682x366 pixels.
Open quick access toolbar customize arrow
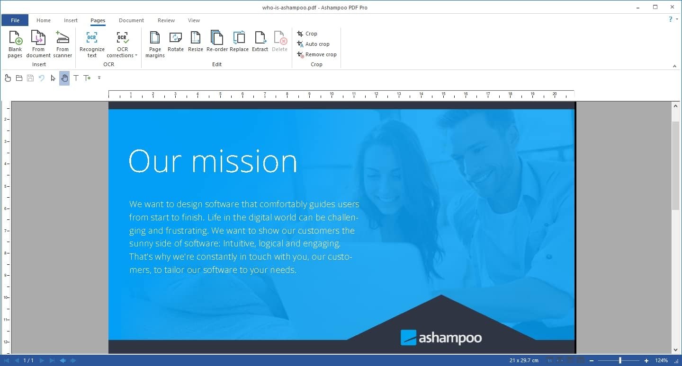point(99,78)
